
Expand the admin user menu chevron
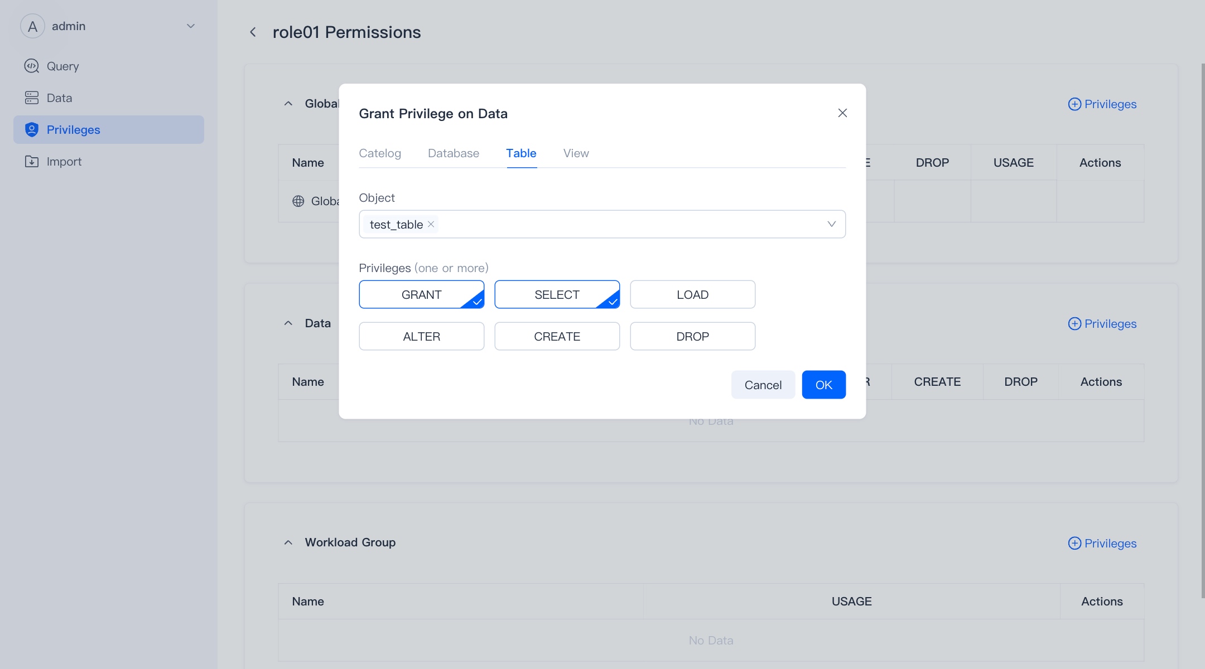pos(191,26)
